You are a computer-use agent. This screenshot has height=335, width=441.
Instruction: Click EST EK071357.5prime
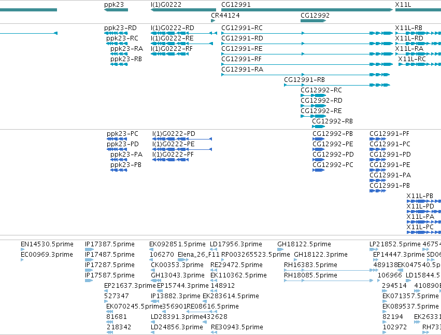click(x=410, y=297)
